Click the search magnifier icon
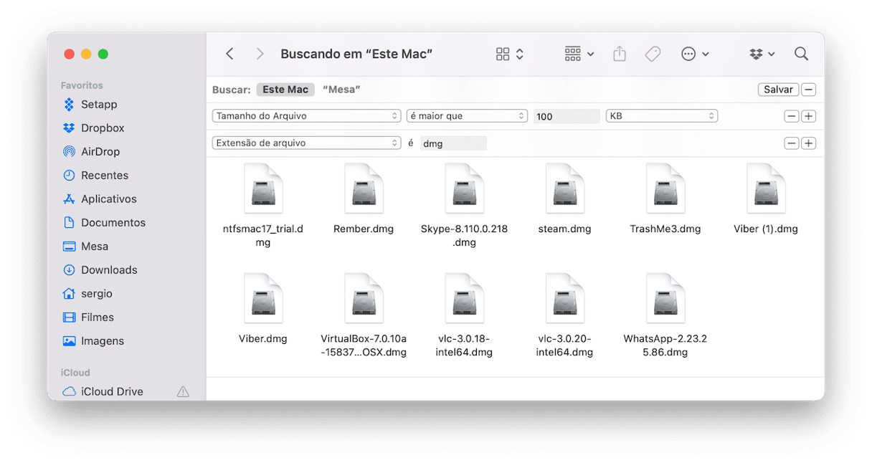The height and width of the screenshot is (463, 872). [x=801, y=54]
